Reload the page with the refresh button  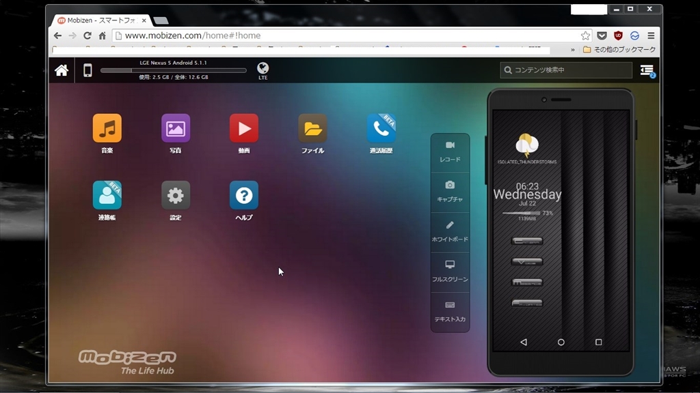[87, 35]
